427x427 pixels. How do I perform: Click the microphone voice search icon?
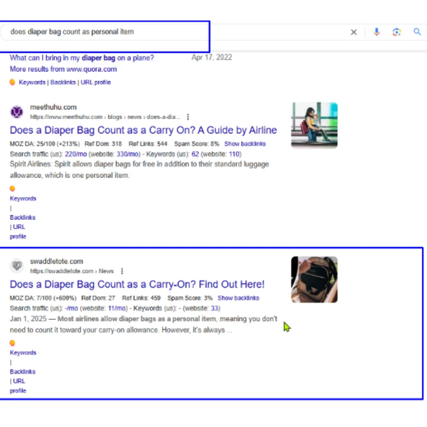tap(376, 32)
